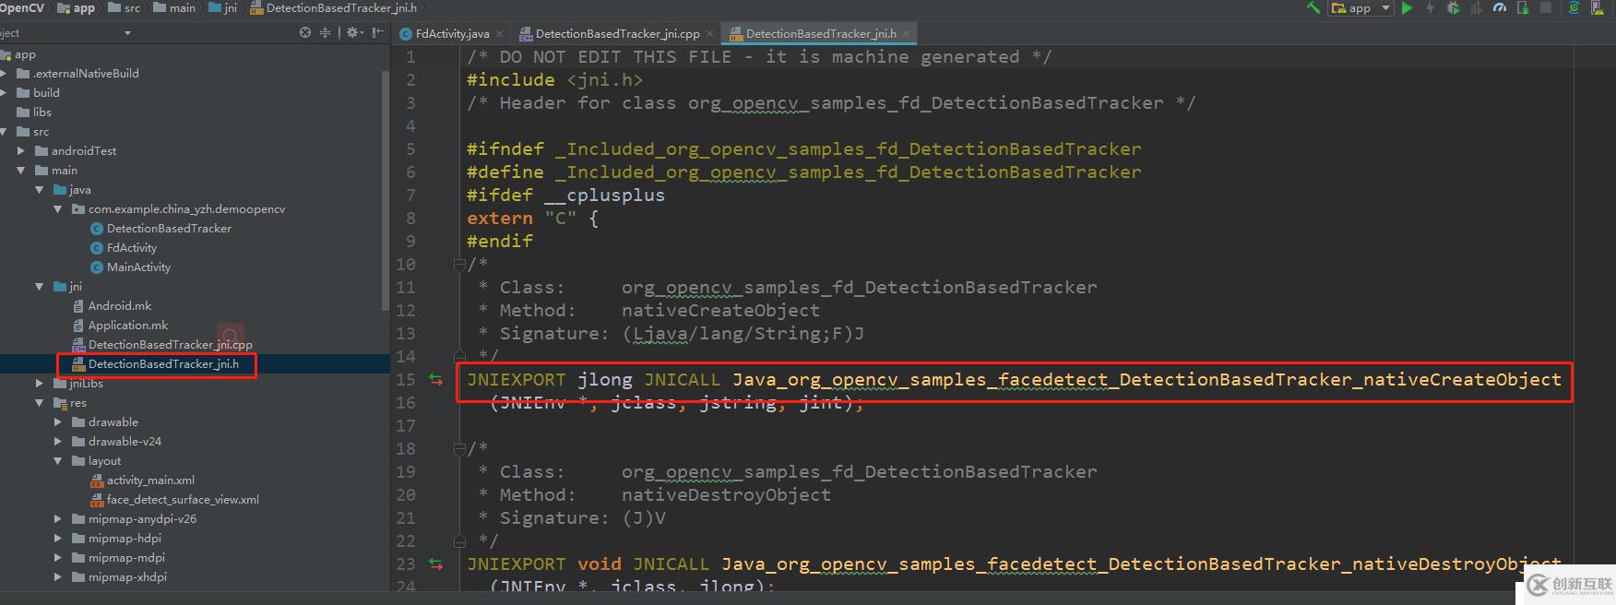The image size is (1616, 605).
Task: Open Project panel gear settings
Action: [x=354, y=32]
